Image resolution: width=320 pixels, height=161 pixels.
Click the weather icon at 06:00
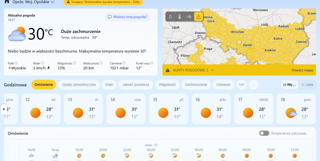(222, 156)
